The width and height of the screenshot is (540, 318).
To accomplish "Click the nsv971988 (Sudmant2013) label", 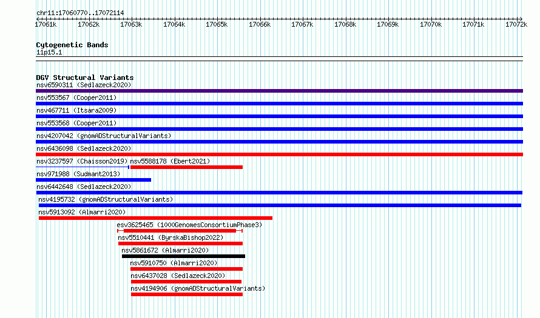I will [x=78, y=174].
